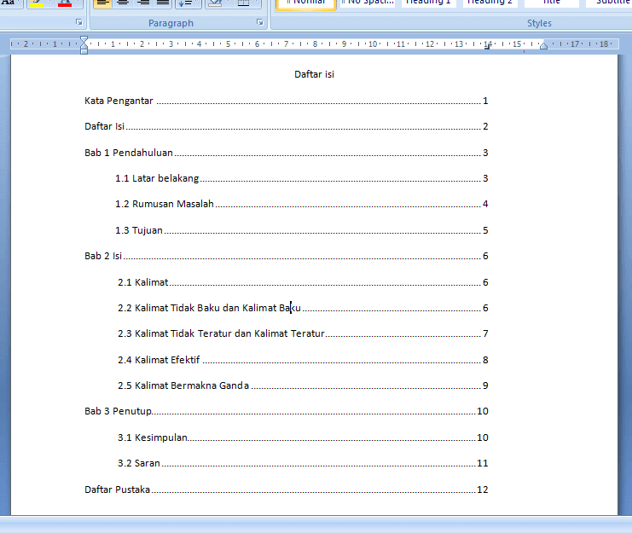Select the right indent marker on ruler
Image resolution: width=632 pixels, height=533 pixels.
coord(544,45)
